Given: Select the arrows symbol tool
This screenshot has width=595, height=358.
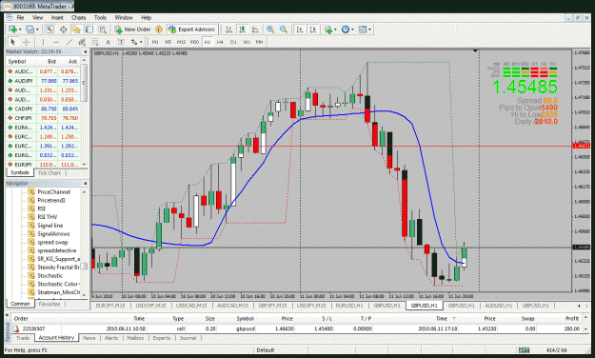Looking at the screenshot, I should click(x=134, y=42).
